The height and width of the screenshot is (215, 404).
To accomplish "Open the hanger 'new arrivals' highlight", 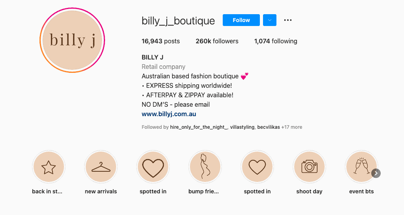I will (101, 167).
